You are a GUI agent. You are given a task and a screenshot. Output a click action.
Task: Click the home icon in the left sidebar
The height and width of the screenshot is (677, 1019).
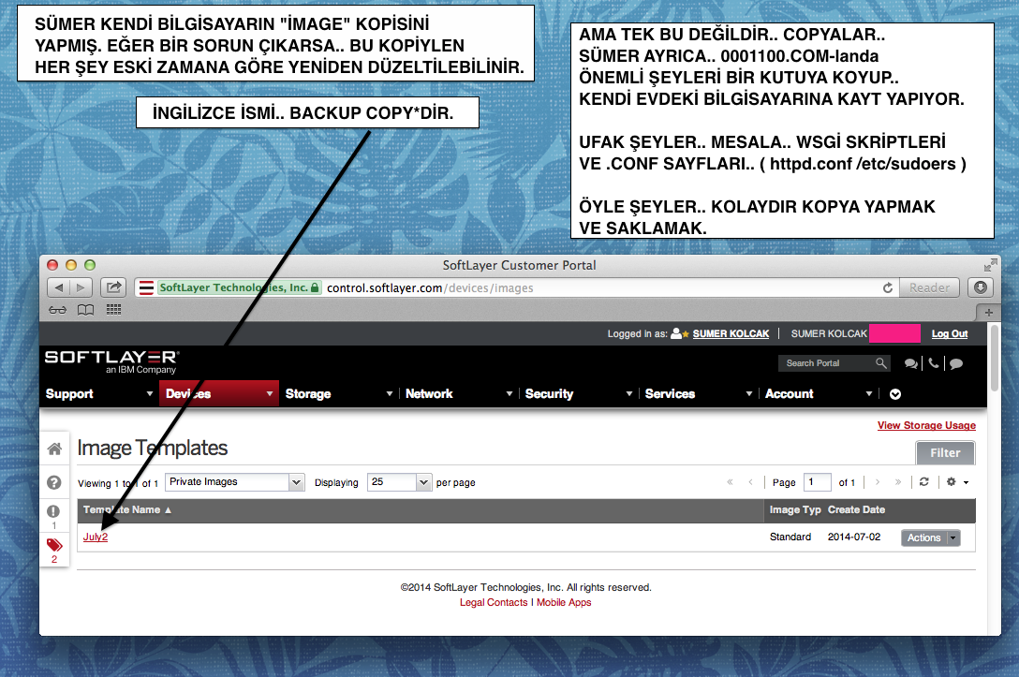54,449
